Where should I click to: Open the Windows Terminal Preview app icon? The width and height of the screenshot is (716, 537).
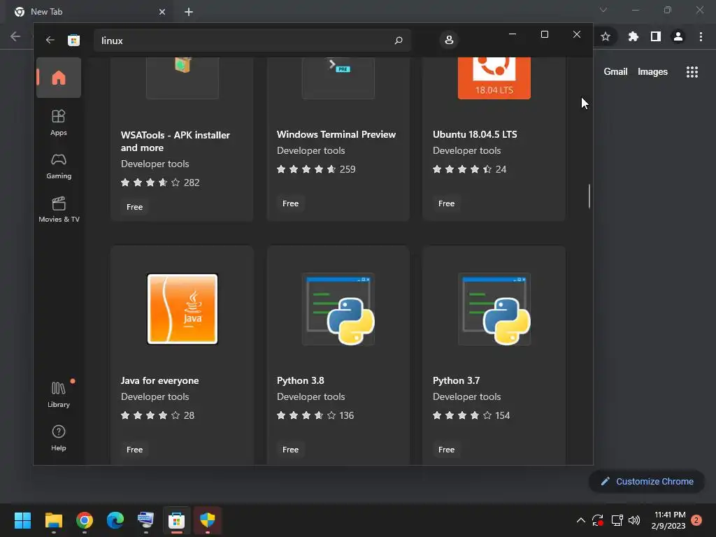click(x=338, y=78)
